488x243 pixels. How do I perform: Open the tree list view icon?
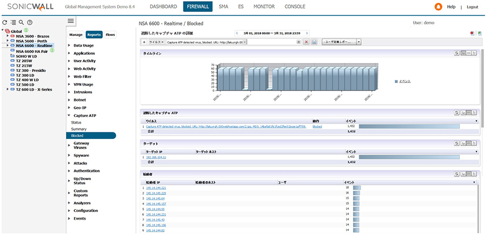(x=13, y=22)
